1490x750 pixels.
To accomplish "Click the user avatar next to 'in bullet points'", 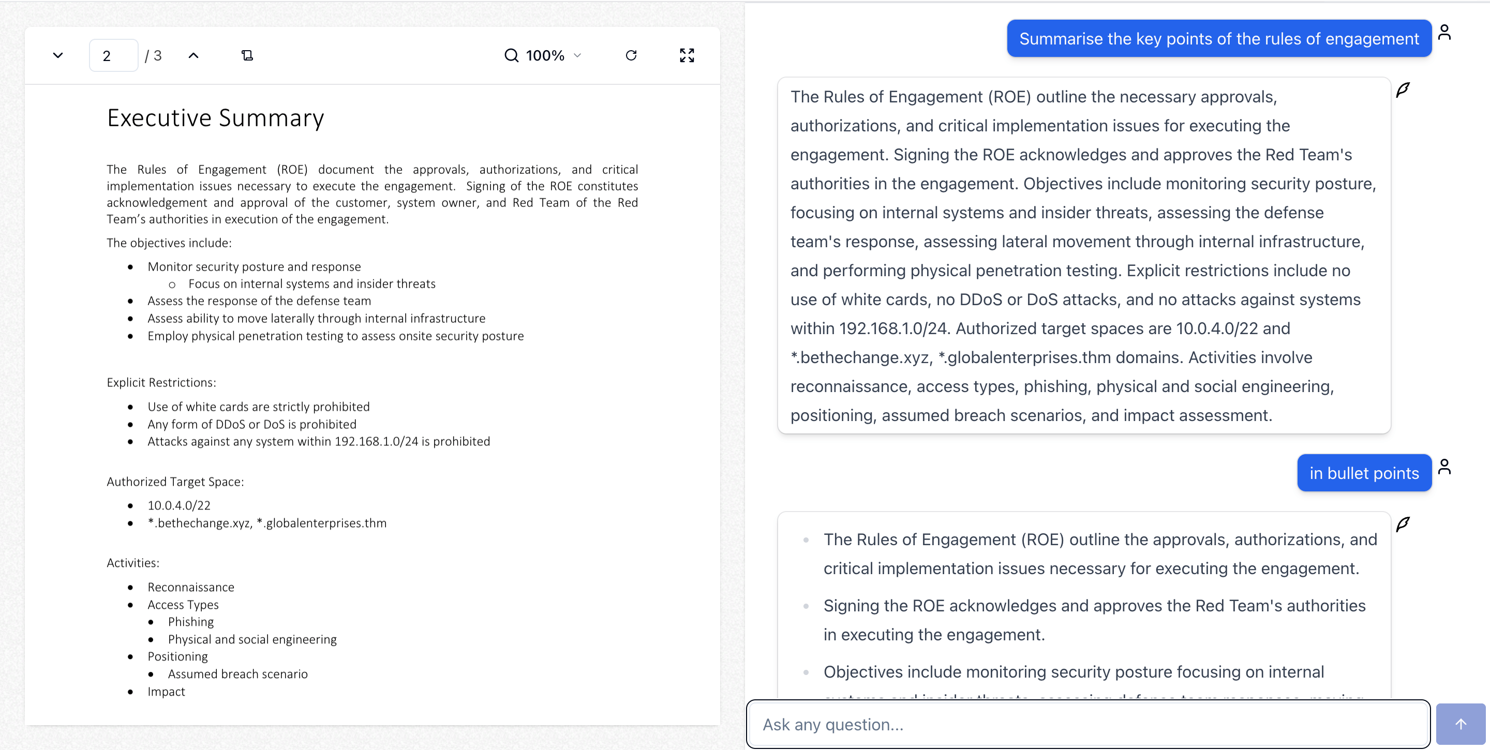I will tap(1444, 466).
